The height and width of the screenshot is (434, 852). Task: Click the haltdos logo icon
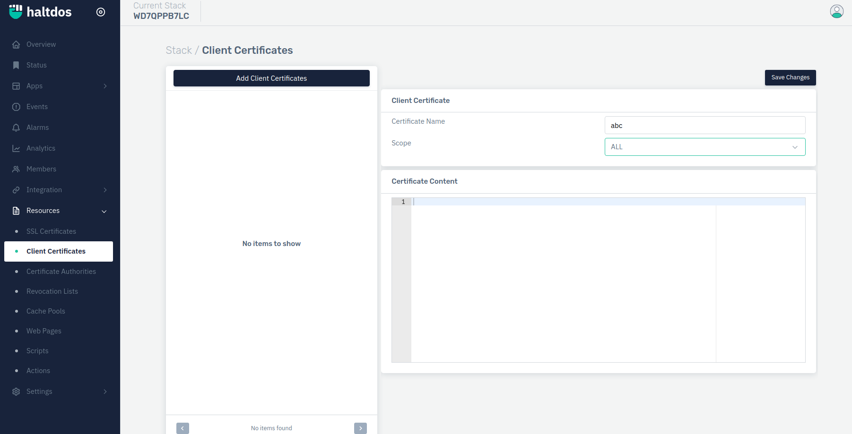tap(16, 12)
